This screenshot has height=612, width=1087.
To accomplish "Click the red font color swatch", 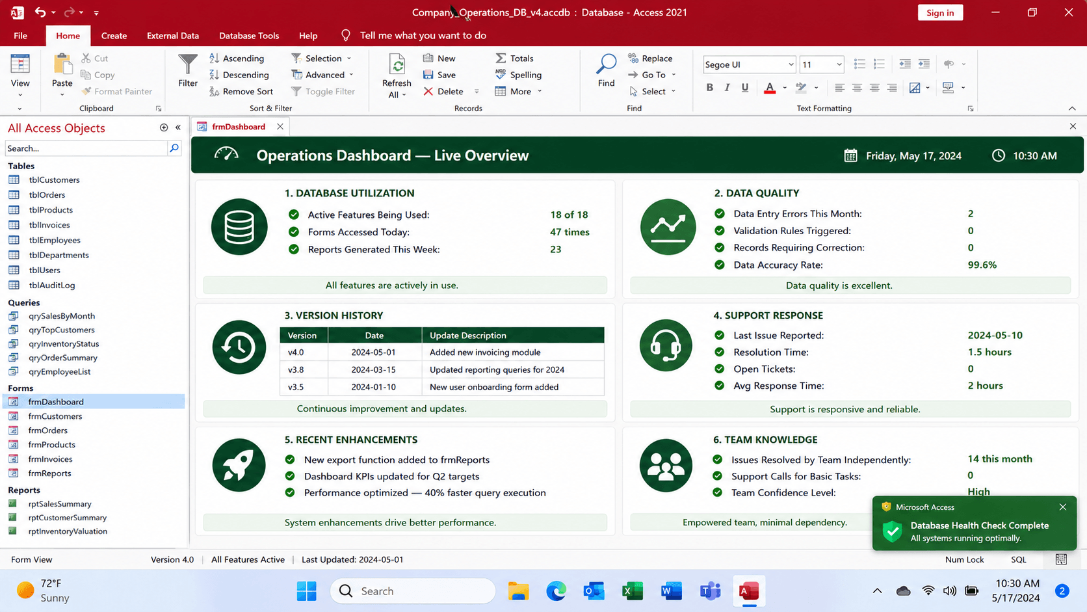I will pyautogui.click(x=770, y=87).
